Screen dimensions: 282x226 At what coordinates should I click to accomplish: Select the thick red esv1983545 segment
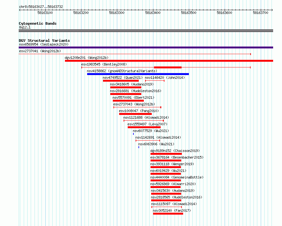pyautogui.click(x=168, y=67)
